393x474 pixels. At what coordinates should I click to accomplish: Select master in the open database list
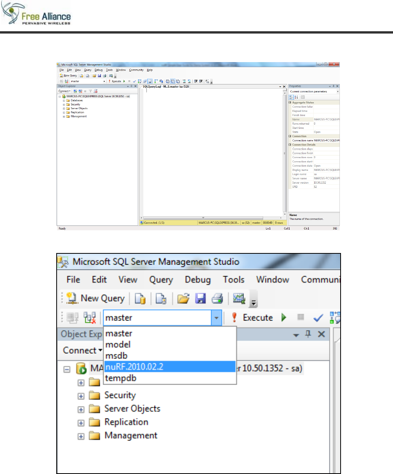[170, 333]
